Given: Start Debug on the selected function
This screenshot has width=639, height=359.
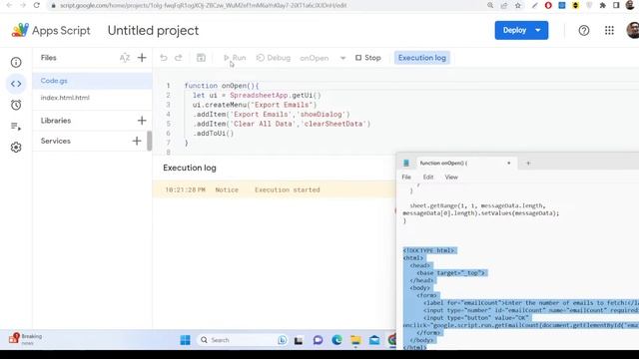Looking at the screenshot, I should click(x=274, y=58).
